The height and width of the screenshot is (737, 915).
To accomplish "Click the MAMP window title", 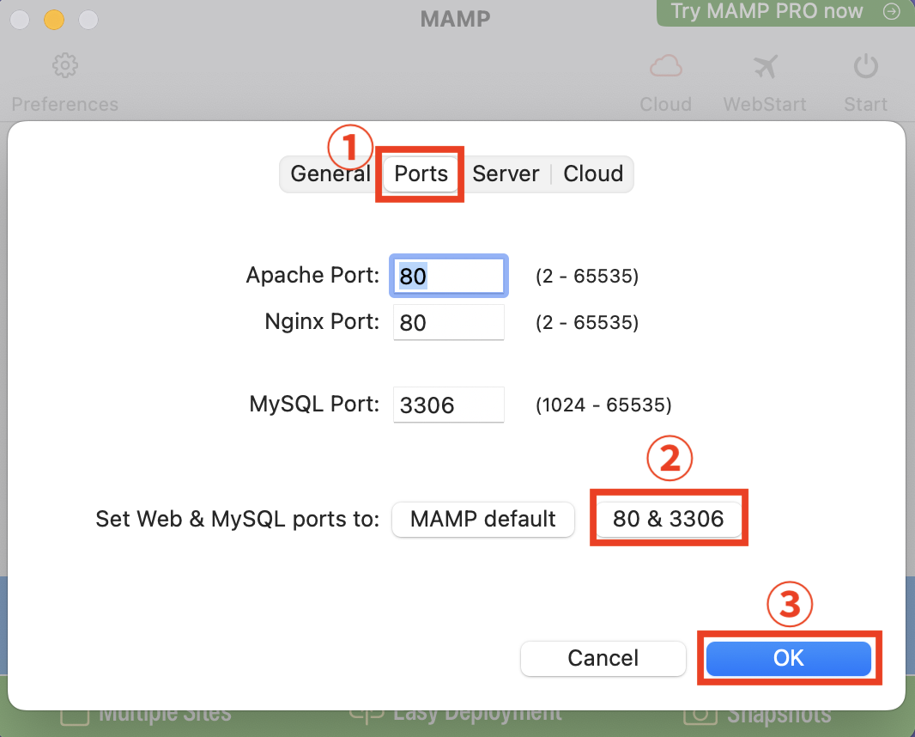I will (x=455, y=19).
